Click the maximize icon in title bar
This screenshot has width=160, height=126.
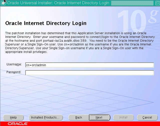coord(157,3)
